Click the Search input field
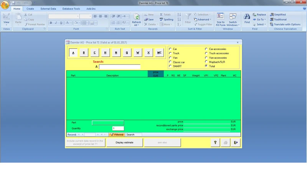Image resolution: width=307 pixels, height=172 pixels. click(120, 67)
